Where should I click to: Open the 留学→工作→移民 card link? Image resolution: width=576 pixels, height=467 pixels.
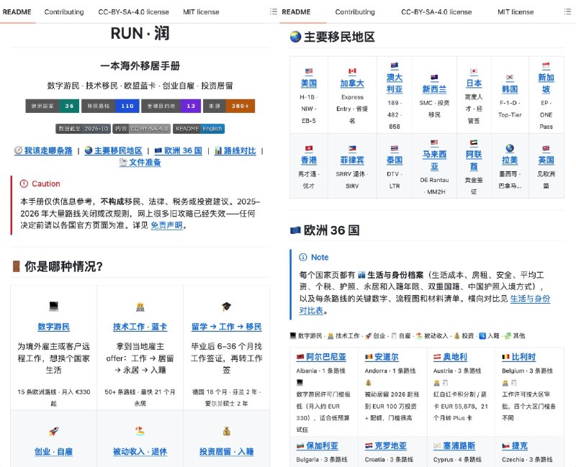click(x=226, y=327)
